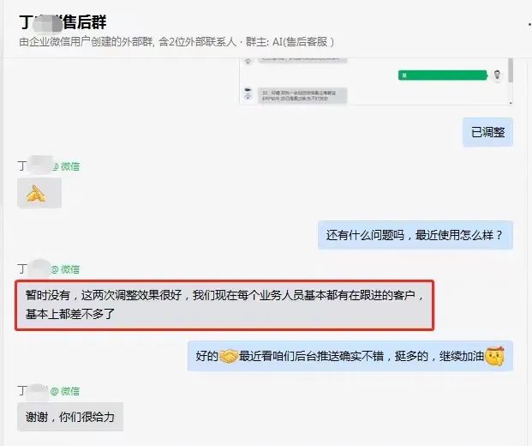Click the scroll-down arrow in the embedded screenshot
Viewport: 532px width, 446px height.
(511, 103)
